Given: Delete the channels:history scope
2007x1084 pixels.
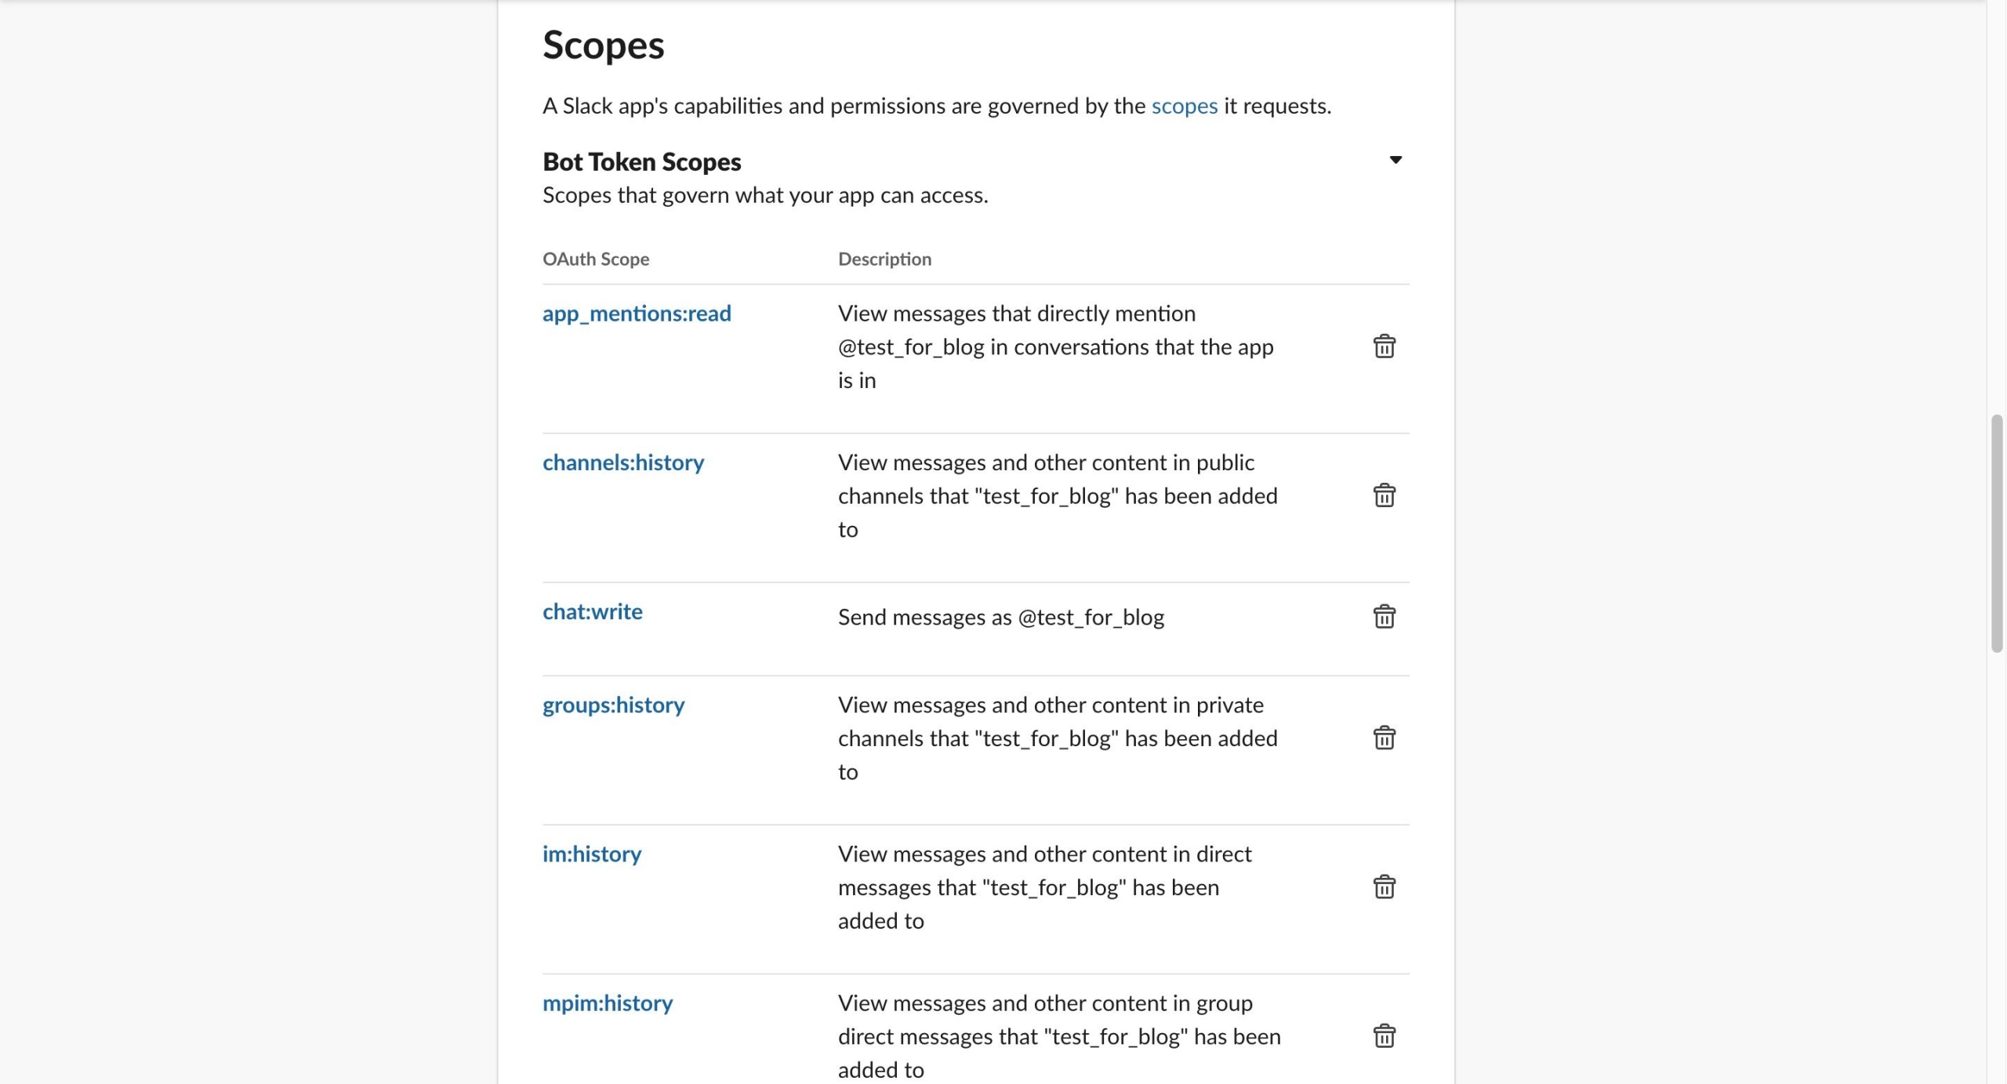Looking at the screenshot, I should [1384, 495].
